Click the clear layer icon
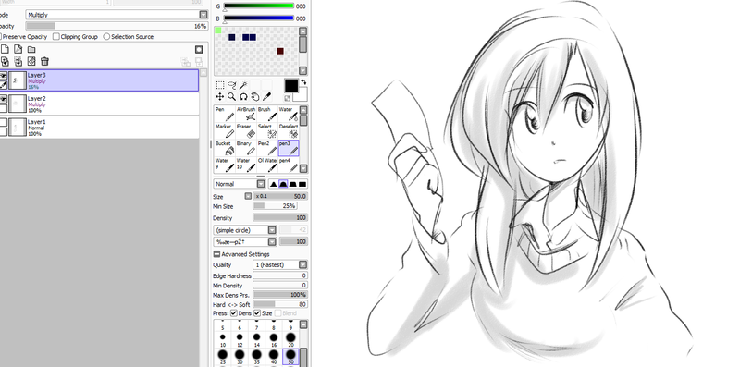 [x=31, y=61]
